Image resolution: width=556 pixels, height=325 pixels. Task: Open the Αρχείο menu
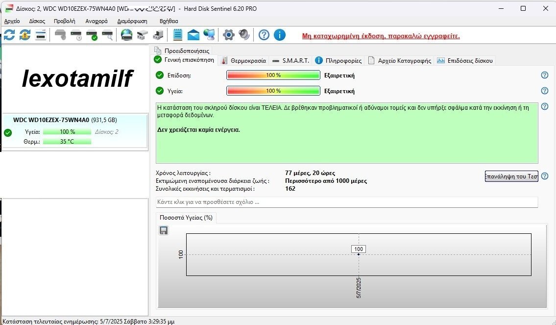[12, 21]
